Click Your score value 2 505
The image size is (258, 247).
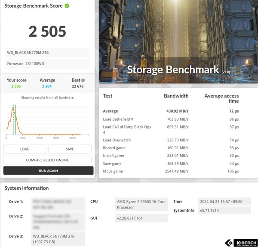click(16, 86)
